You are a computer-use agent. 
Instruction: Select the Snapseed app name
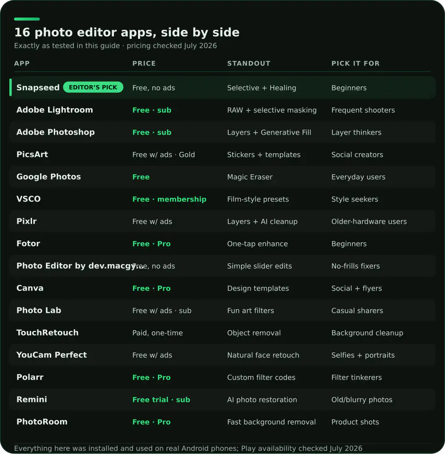[x=38, y=87]
